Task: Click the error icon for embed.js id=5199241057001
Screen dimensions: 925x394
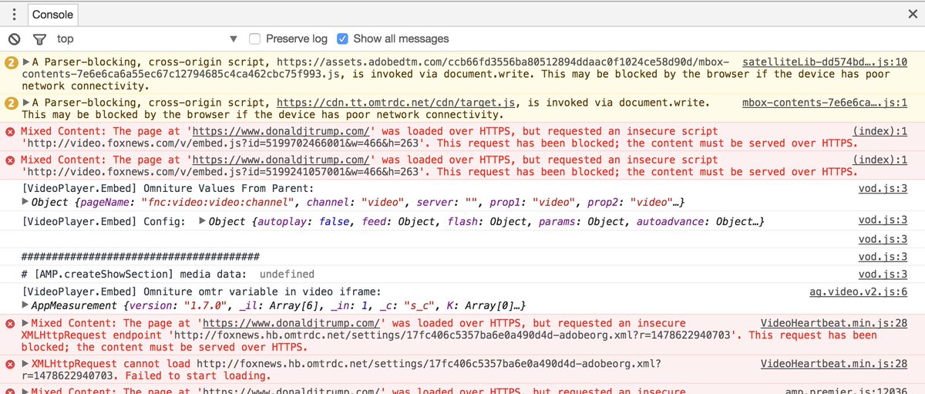Action: tap(11, 160)
